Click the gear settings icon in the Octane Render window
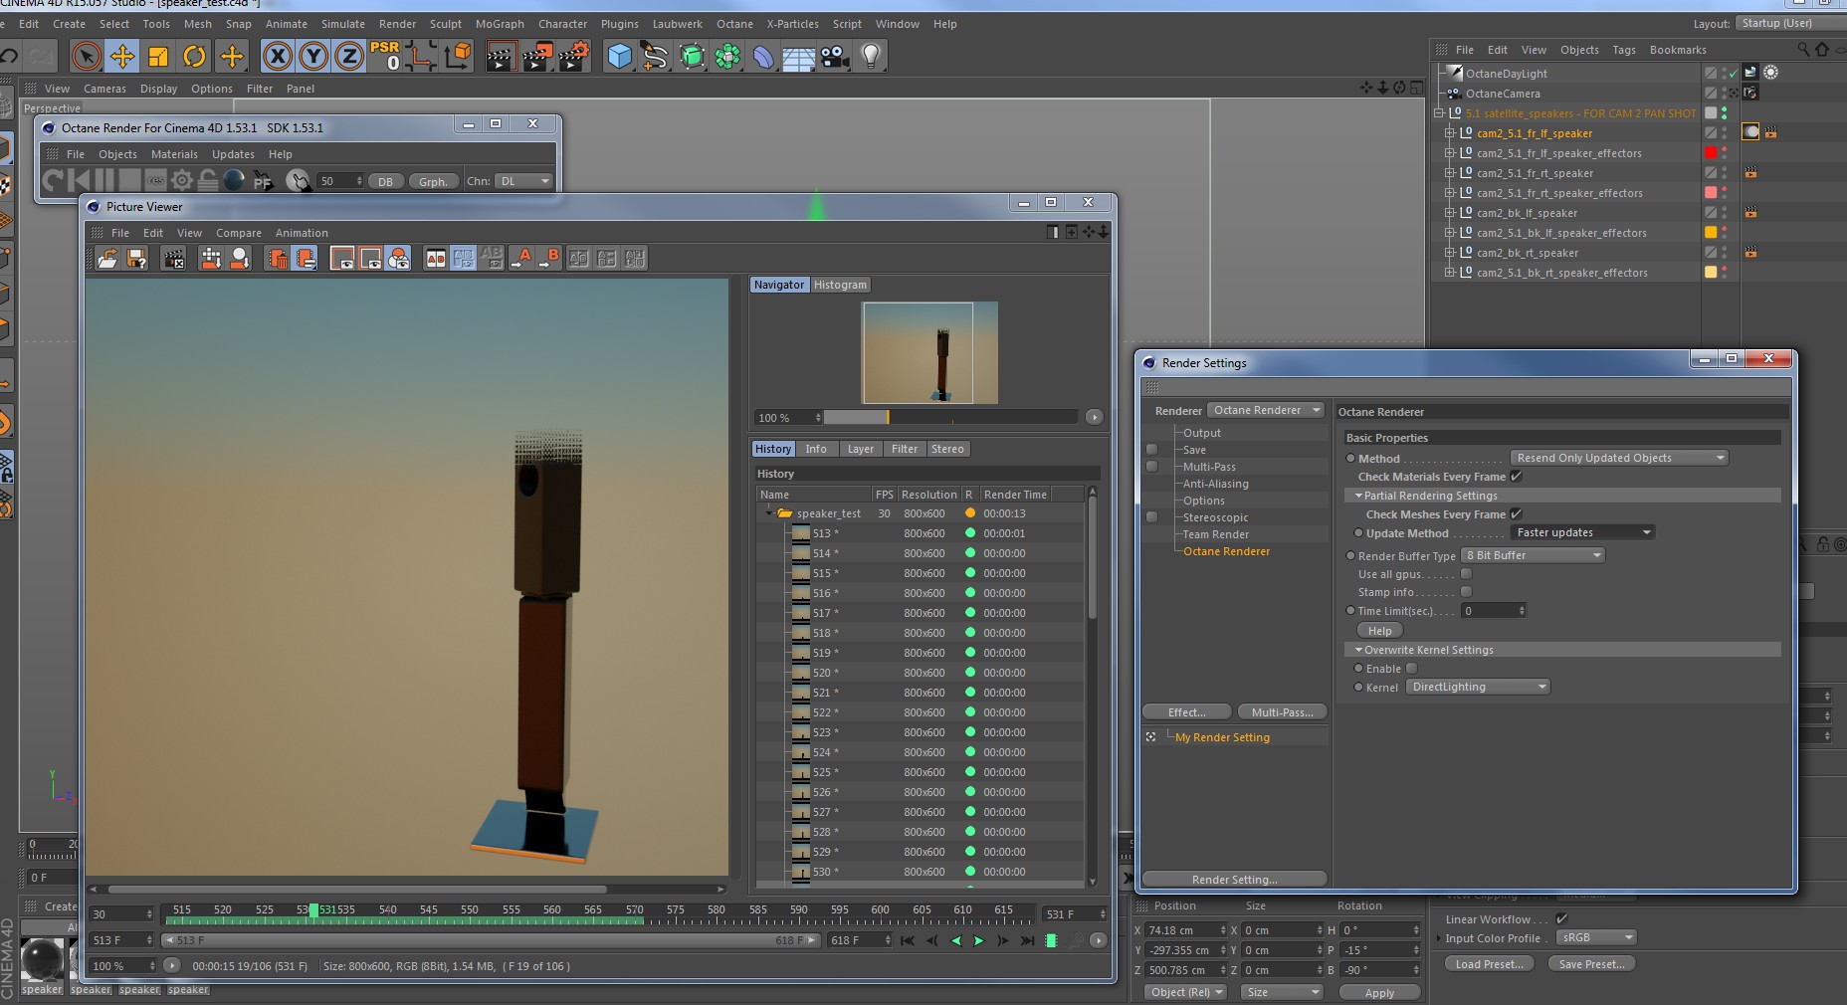The width and height of the screenshot is (1847, 1005). (x=182, y=180)
